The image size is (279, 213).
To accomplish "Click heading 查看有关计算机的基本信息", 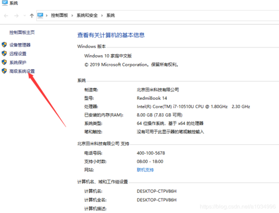I will click(111, 35).
